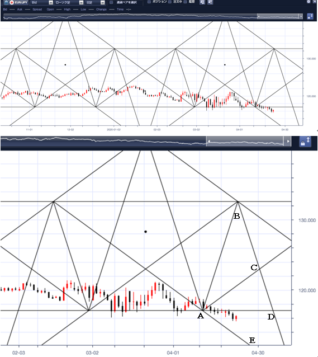
Task: Click the lower overview scroll right arrow
Action: click(x=288, y=142)
